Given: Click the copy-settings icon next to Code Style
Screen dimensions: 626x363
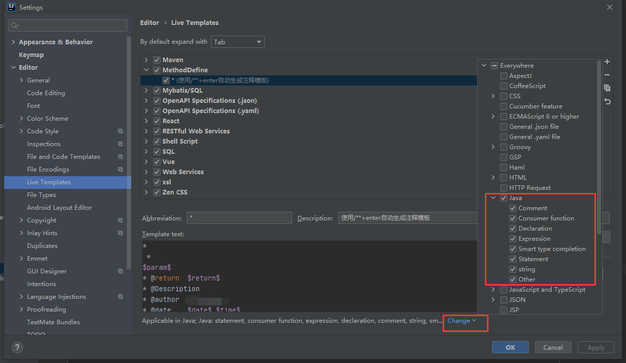Looking at the screenshot, I should point(120,131).
